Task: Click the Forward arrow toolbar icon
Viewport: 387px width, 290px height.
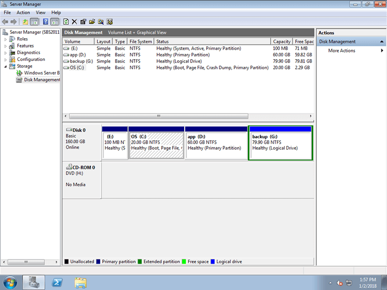Action: pos(13,22)
